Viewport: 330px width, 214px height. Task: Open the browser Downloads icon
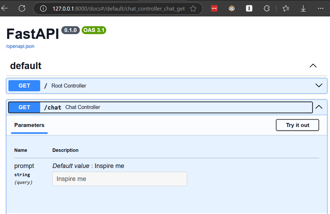click(303, 9)
